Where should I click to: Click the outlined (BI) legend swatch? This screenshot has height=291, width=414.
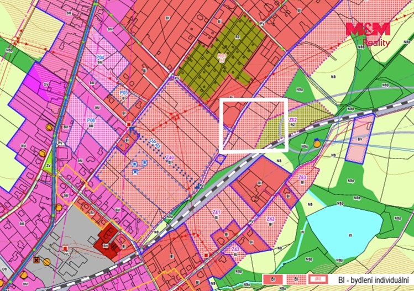318,279
